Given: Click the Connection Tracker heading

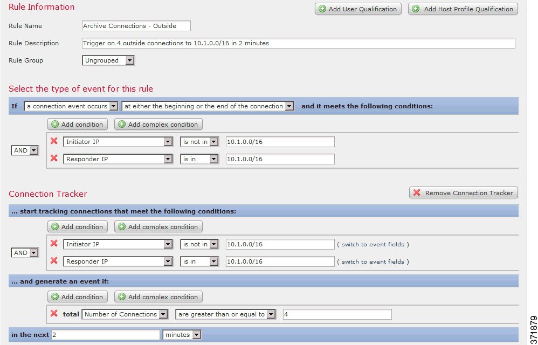Looking at the screenshot, I should point(47,194).
